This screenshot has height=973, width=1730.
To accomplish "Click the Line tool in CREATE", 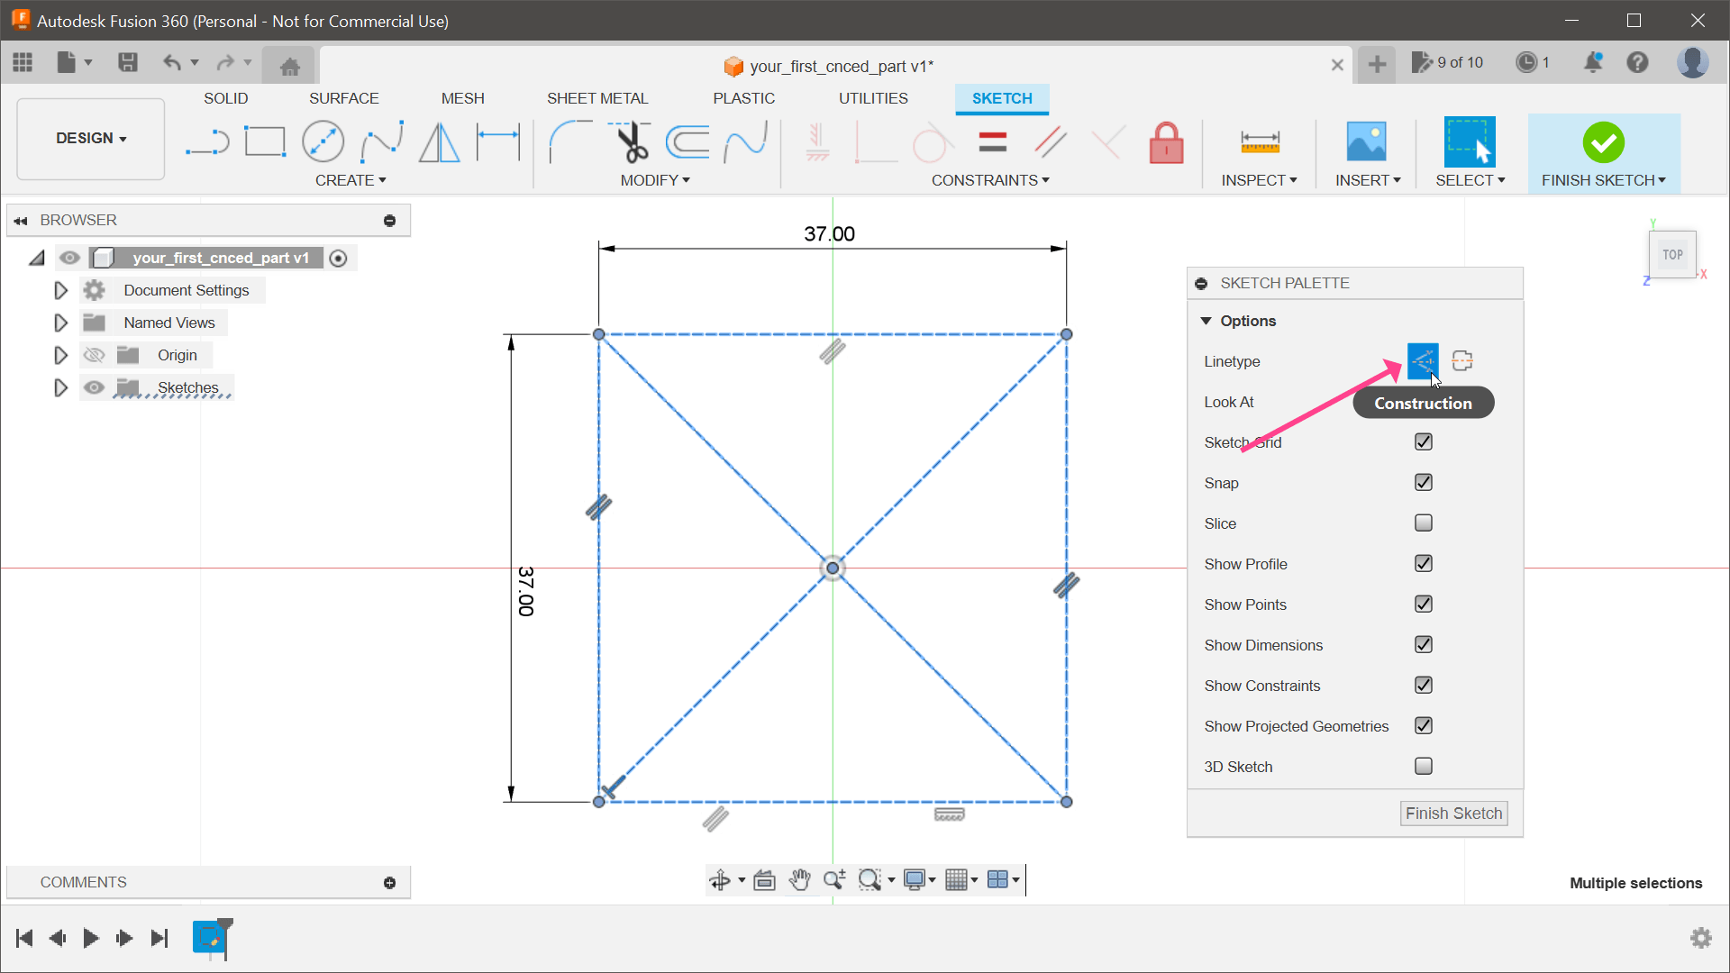I will click(205, 142).
